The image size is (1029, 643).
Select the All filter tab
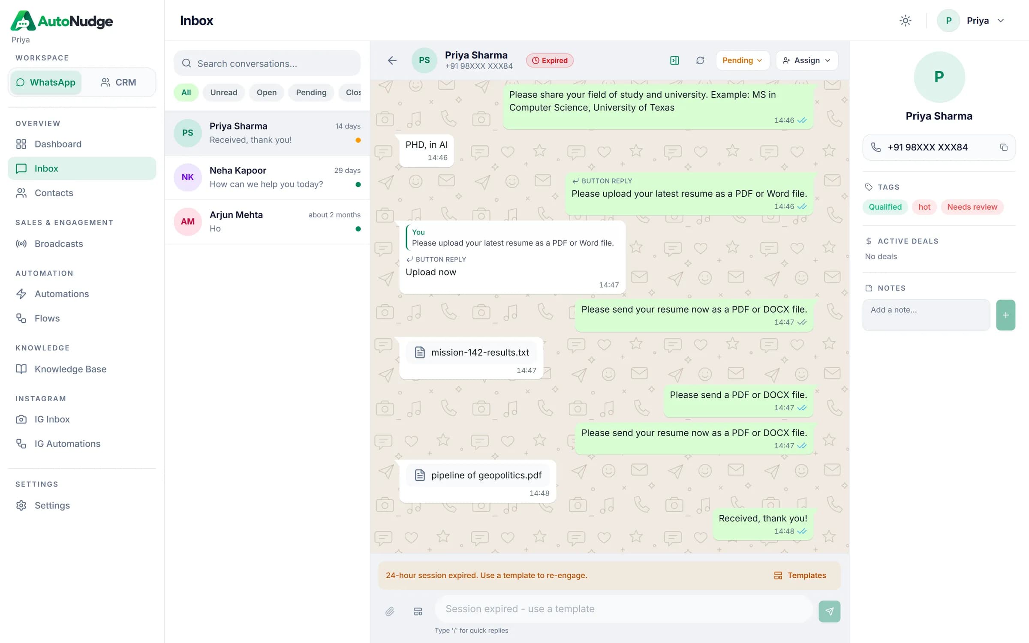186,93
